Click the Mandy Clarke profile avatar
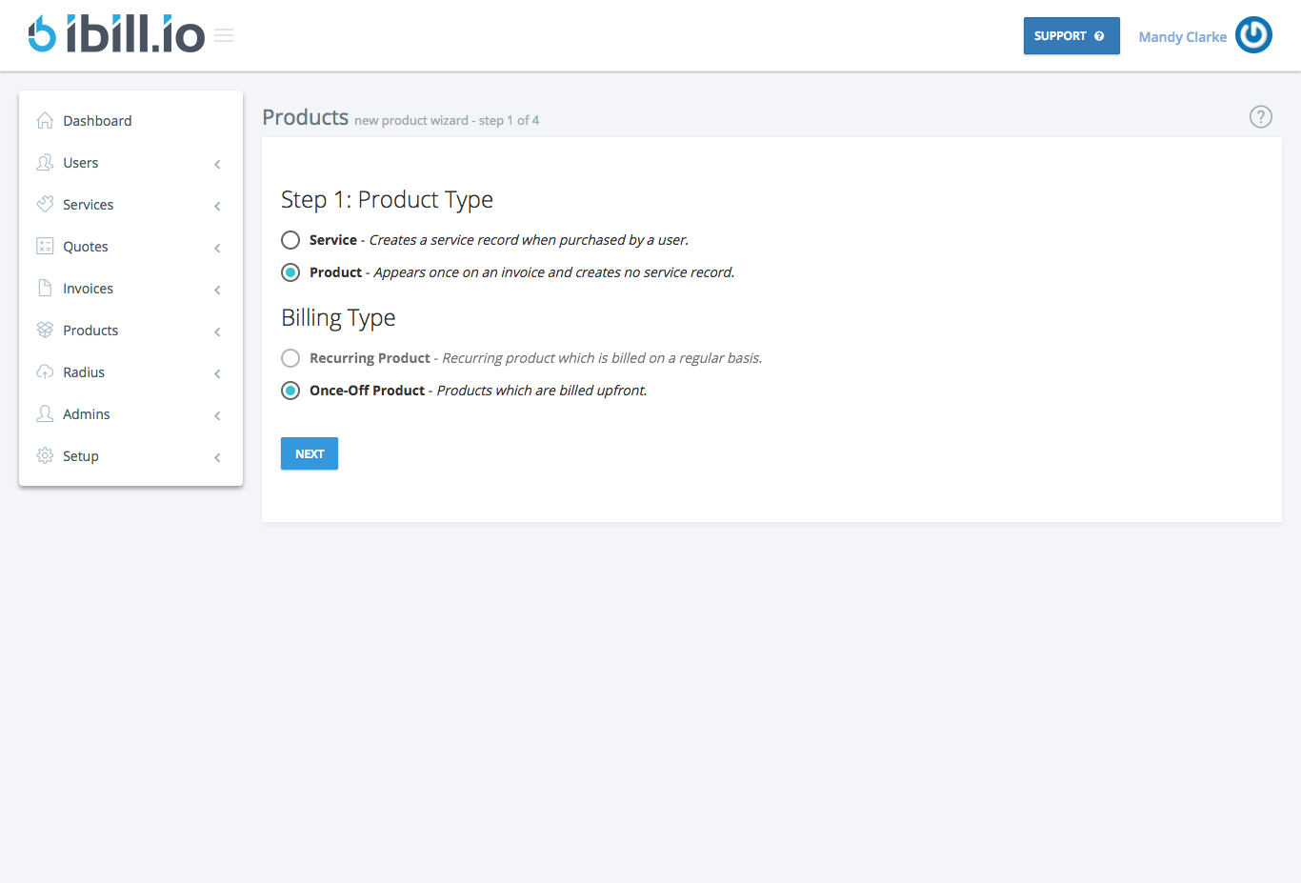Image resolution: width=1301 pixels, height=883 pixels. click(x=1253, y=34)
